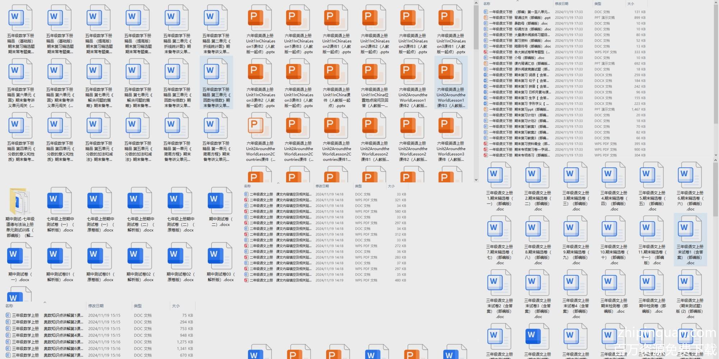Screen dimensions: 719x359
Task: Sort 一年级语文下册 list by 修改日期 column
Action: tap(562, 4)
